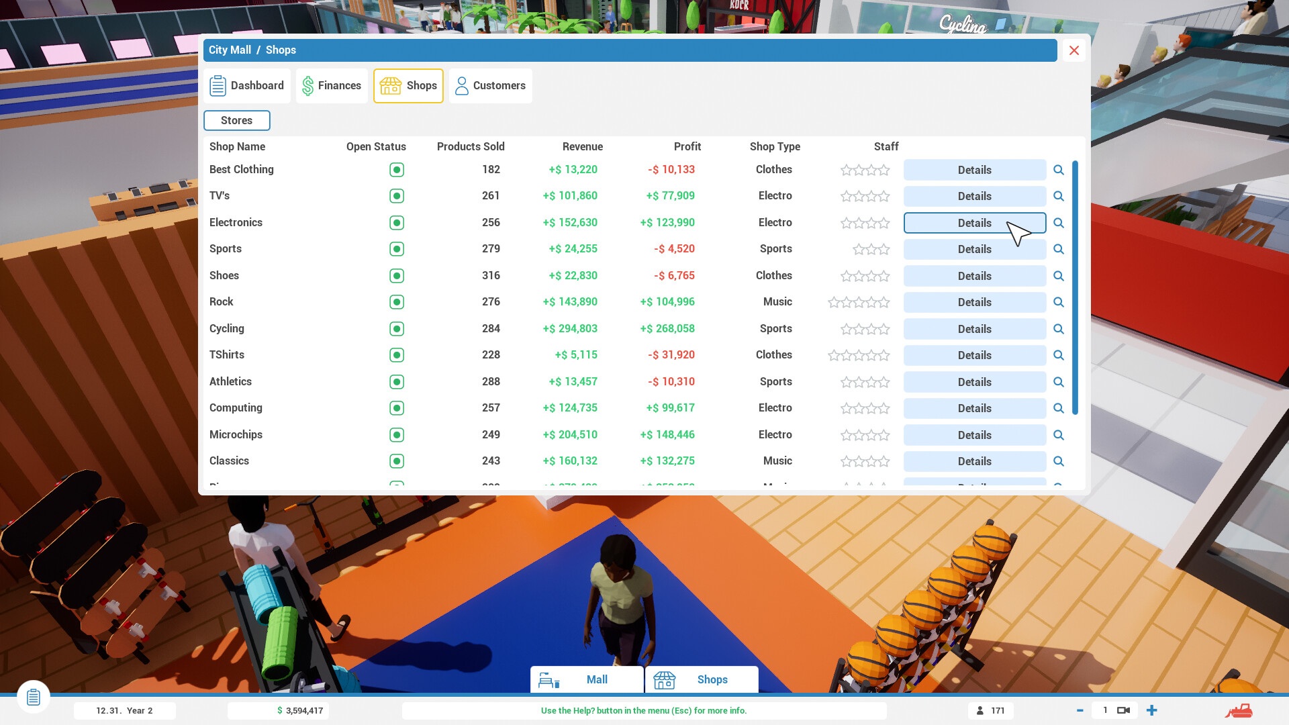Increase game speed with plus button
1289x725 pixels.
point(1152,710)
